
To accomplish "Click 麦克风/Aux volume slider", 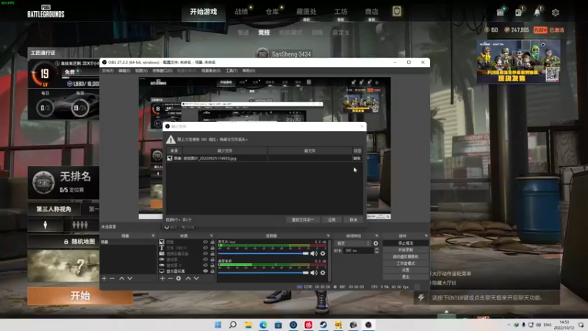I will pyautogui.click(x=263, y=254).
